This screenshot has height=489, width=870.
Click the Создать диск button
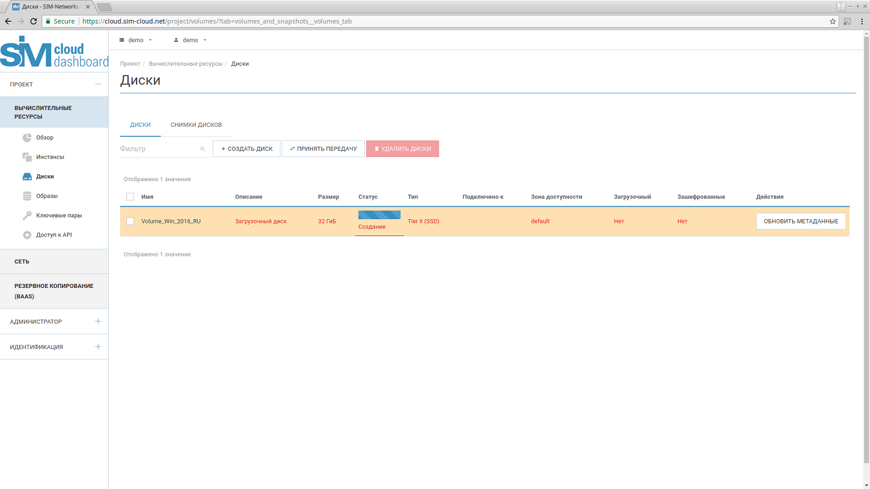[x=246, y=149]
